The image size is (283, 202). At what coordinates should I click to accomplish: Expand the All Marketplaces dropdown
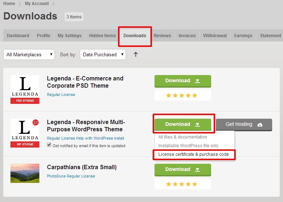[x=29, y=54]
